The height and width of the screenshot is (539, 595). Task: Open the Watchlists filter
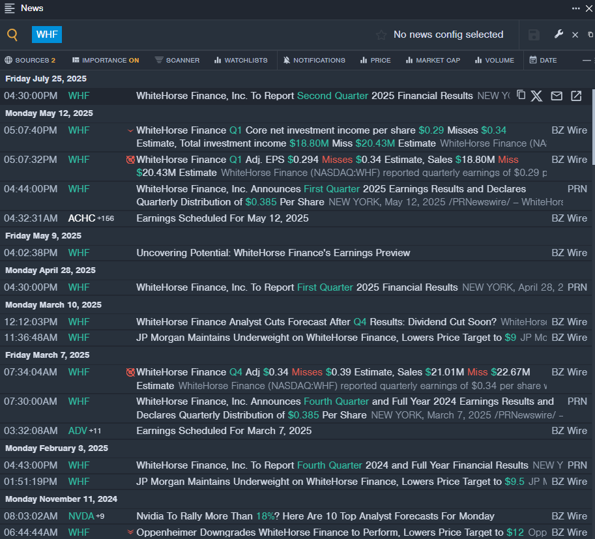tap(241, 60)
